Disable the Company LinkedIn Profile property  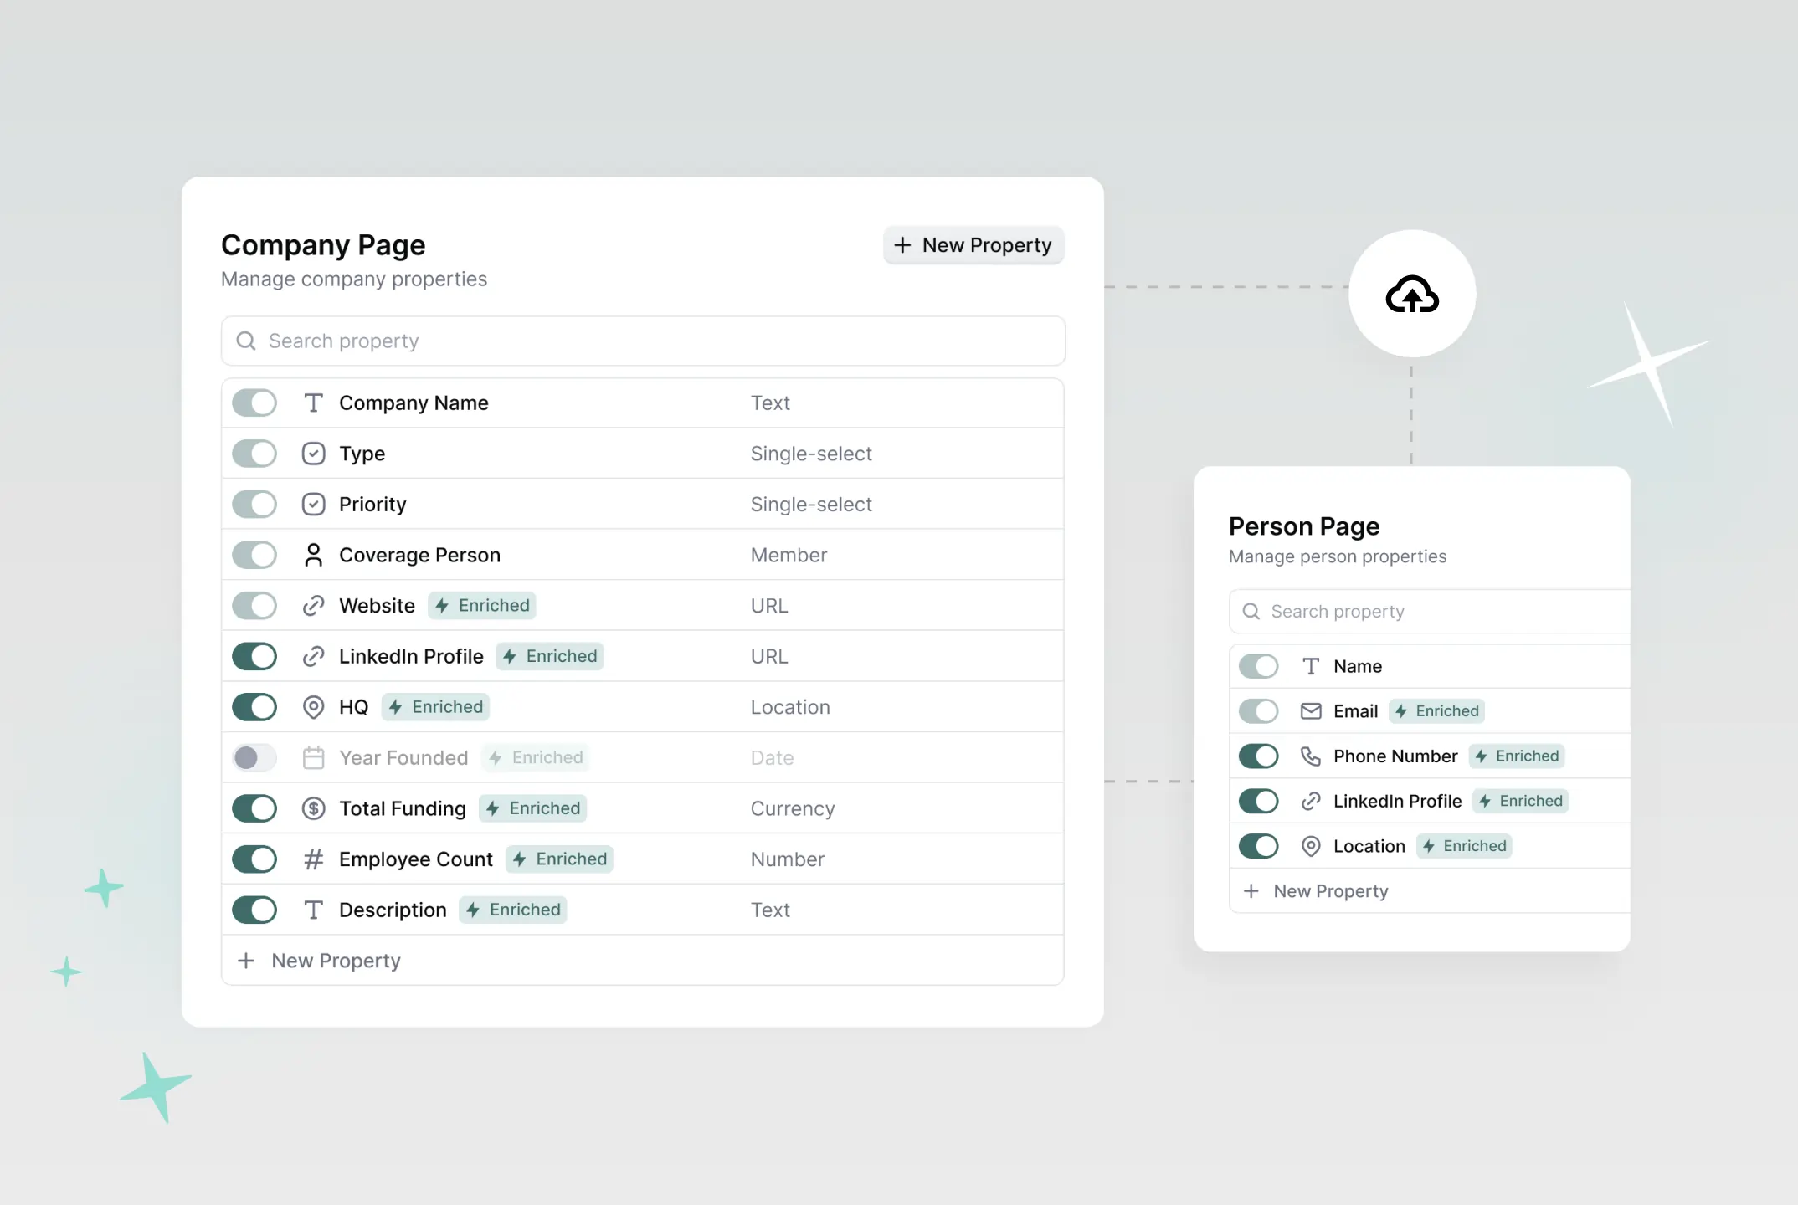[254, 656]
